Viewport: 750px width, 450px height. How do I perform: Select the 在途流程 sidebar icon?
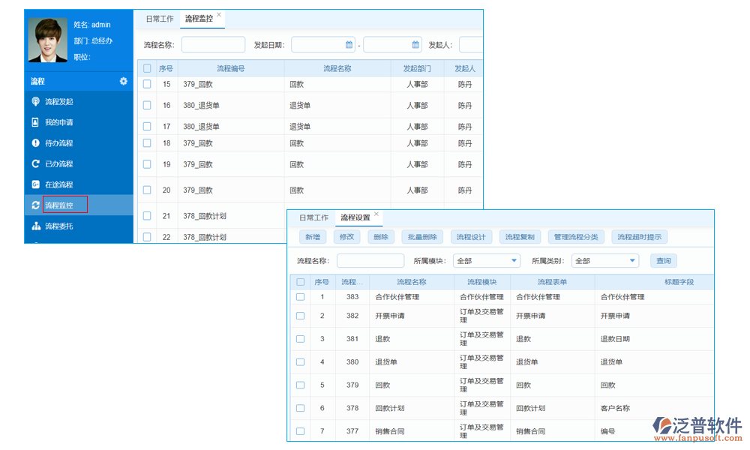36,184
